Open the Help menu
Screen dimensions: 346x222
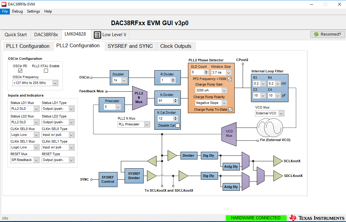pos(48,11)
